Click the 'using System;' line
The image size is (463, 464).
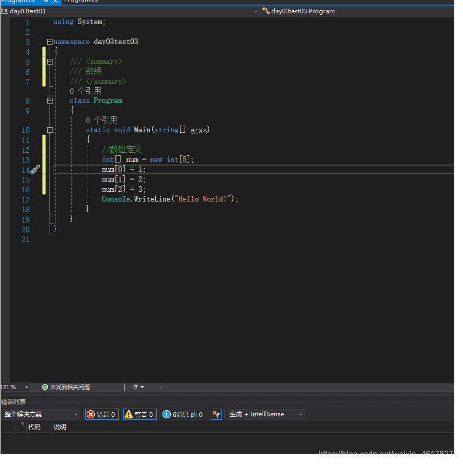tap(80, 22)
